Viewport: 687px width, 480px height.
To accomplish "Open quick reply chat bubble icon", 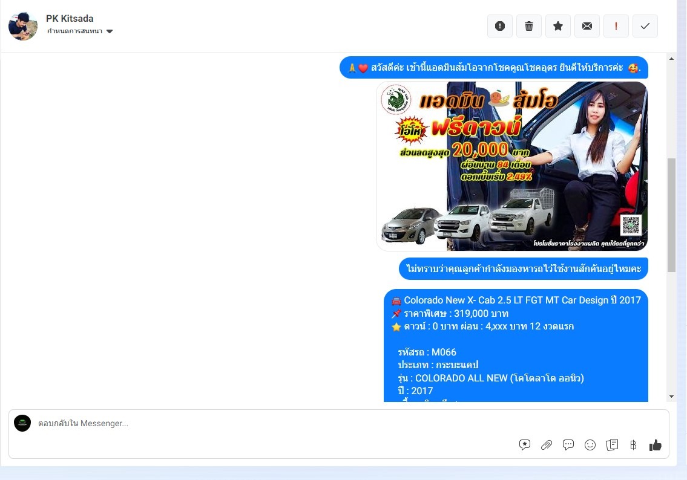I will pyautogui.click(x=568, y=445).
